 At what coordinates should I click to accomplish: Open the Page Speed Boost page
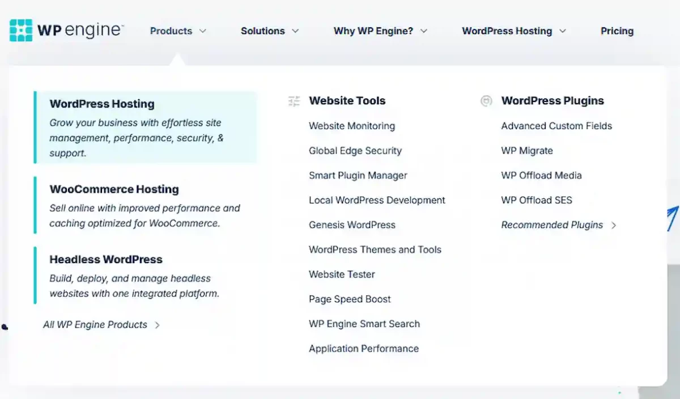click(x=350, y=299)
